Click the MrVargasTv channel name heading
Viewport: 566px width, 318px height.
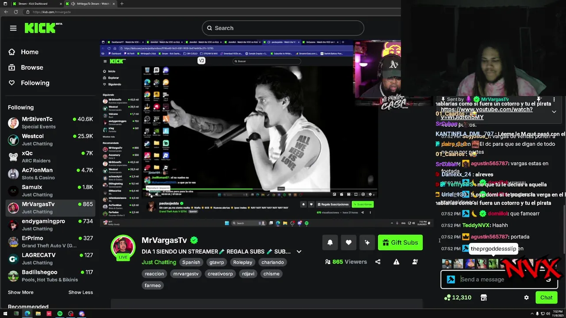point(164,240)
